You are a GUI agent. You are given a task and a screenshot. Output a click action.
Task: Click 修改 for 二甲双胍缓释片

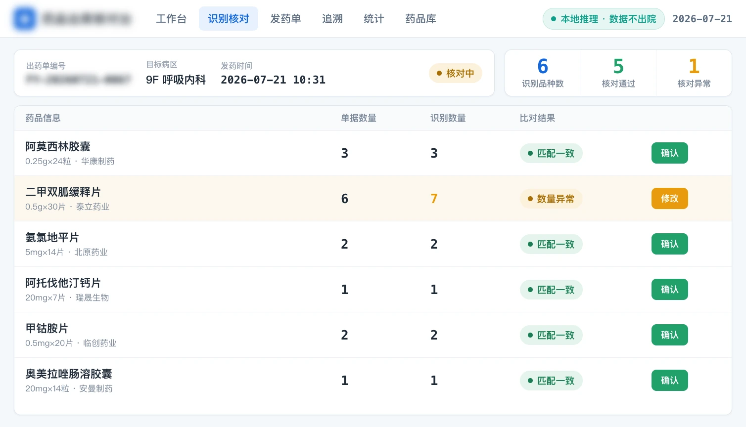tap(670, 199)
